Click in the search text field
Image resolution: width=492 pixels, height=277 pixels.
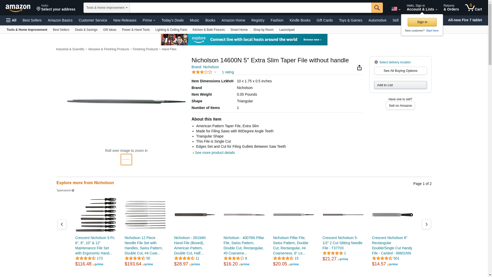click(250, 8)
